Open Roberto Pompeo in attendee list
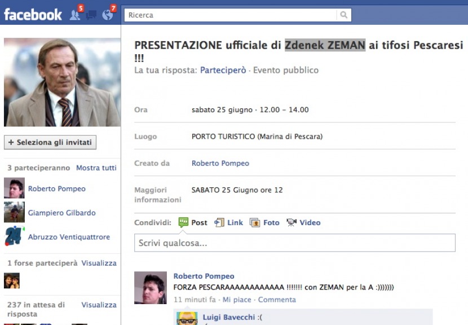The image size is (468, 325). (57, 189)
